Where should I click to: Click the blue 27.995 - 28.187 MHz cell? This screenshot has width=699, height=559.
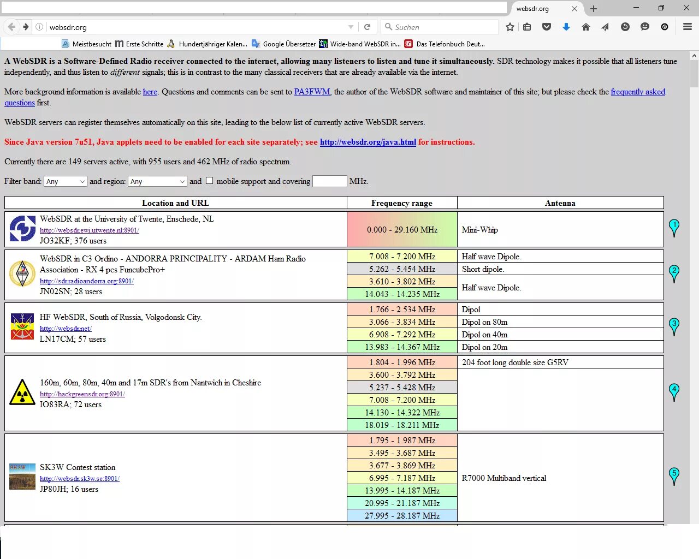point(402,515)
